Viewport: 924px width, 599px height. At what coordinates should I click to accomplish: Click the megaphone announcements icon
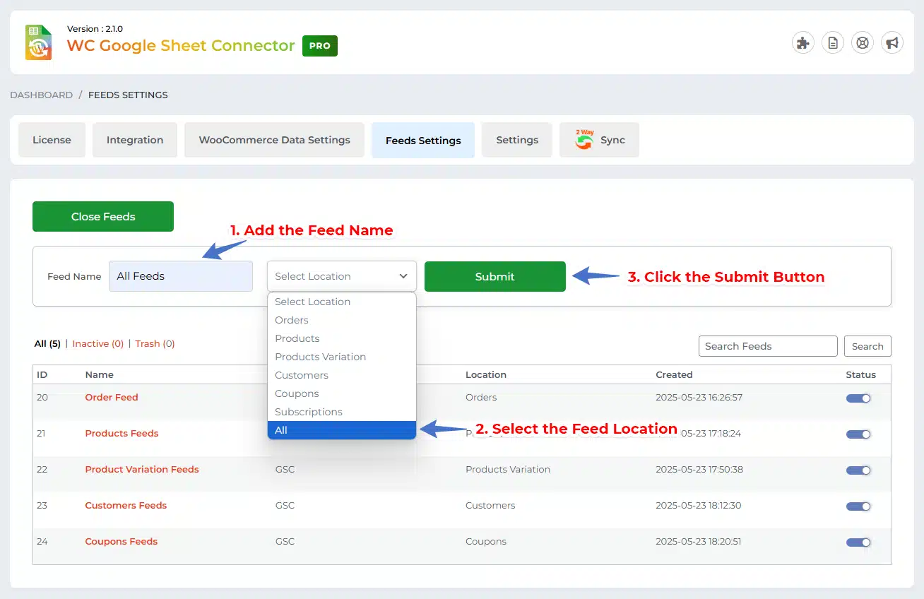click(x=892, y=43)
